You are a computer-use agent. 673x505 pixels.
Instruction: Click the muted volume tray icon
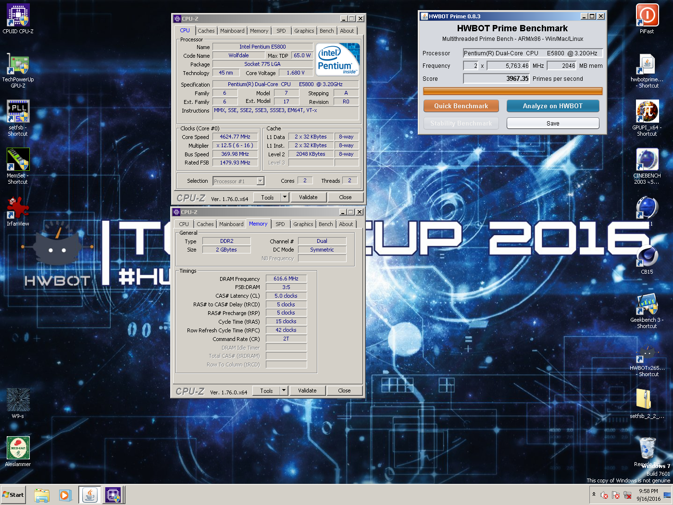pyautogui.click(x=604, y=495)
